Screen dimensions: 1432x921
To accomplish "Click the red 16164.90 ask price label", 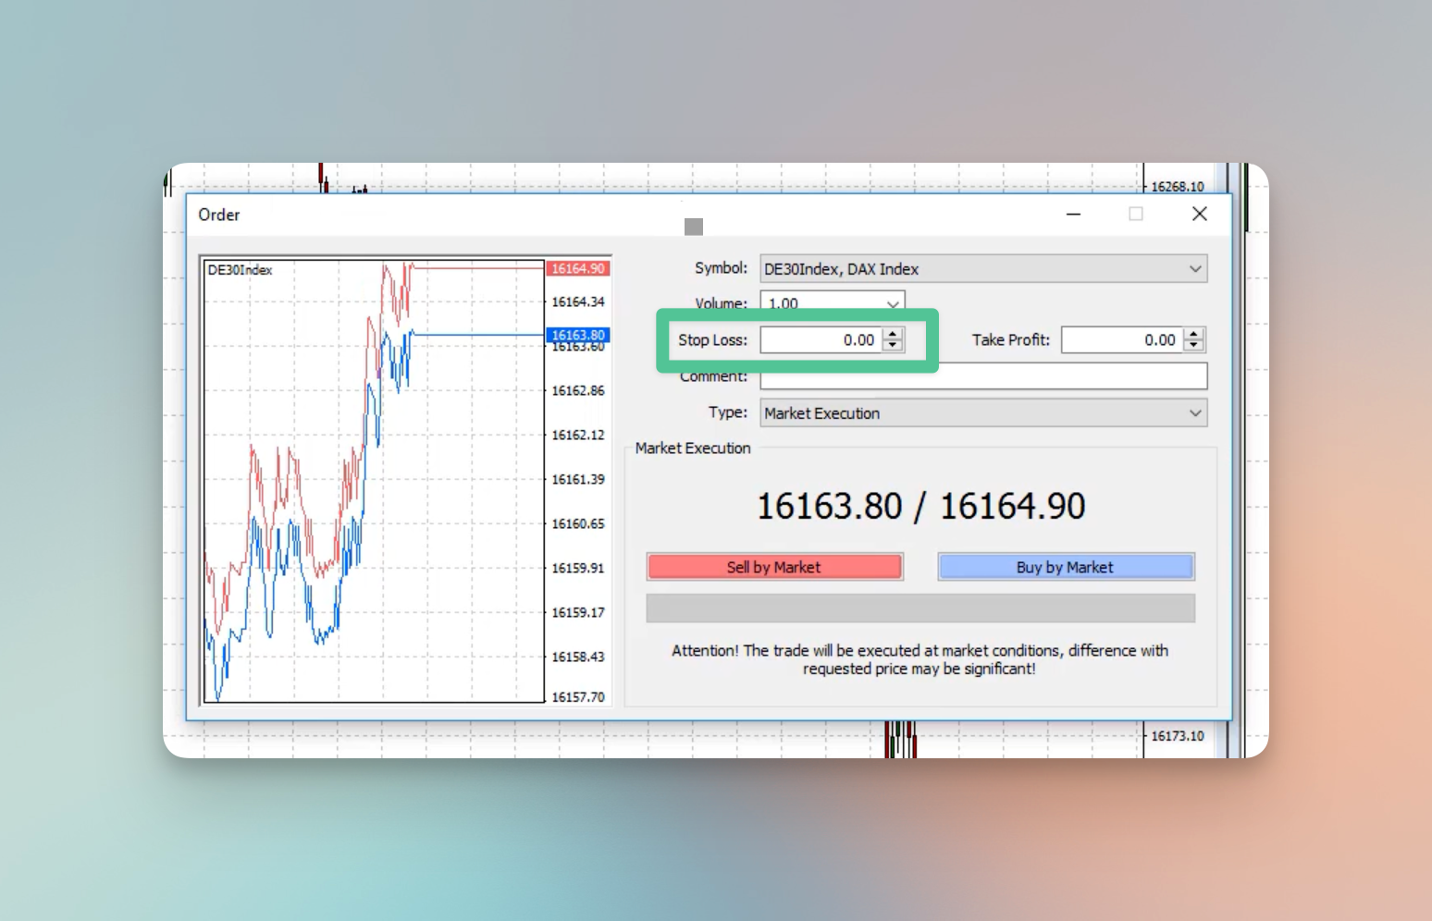I will pos(577,269).
